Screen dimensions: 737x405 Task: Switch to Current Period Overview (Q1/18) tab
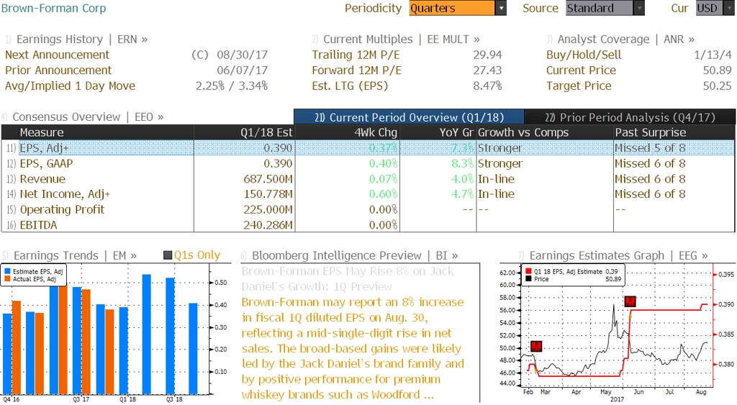tap(409, 117)
